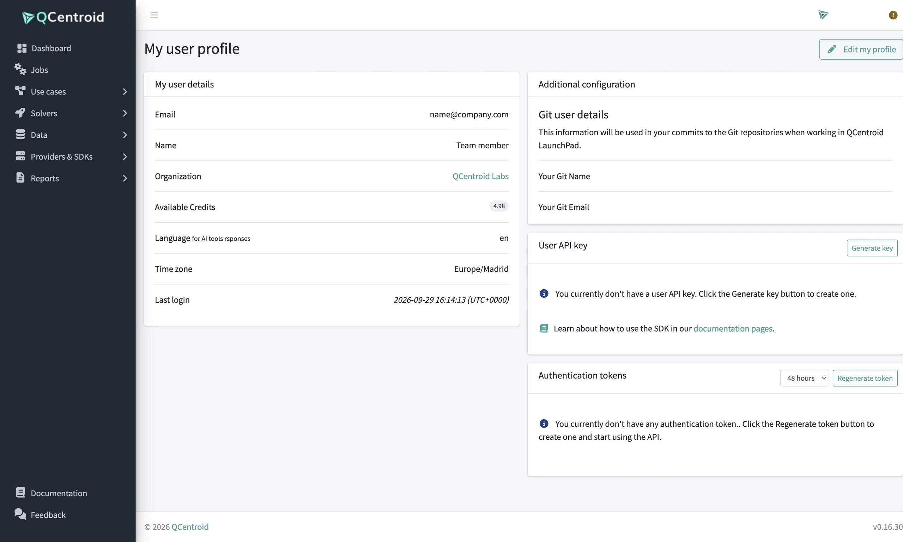Click the Team member name value

pyautogui.click(x=482, y=145)
